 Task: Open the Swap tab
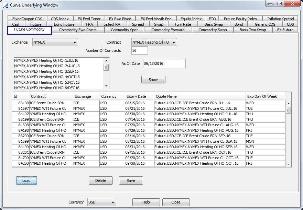[159, 24]
